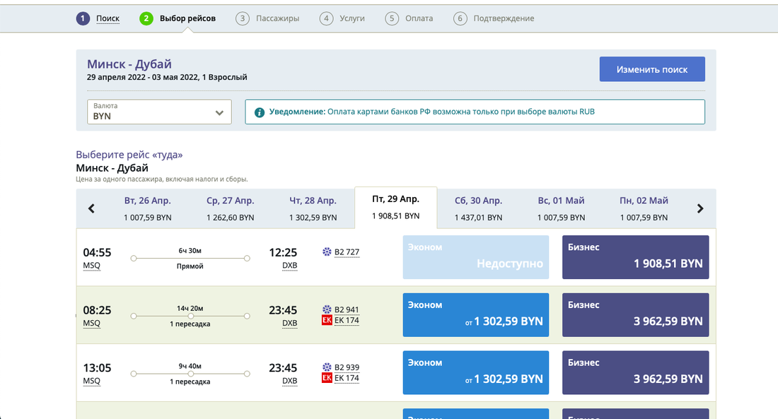Viewport: 778px width, 419px height.
Task: Select the Вт, 26 Апр. date tab
Action: coord(148,208)
